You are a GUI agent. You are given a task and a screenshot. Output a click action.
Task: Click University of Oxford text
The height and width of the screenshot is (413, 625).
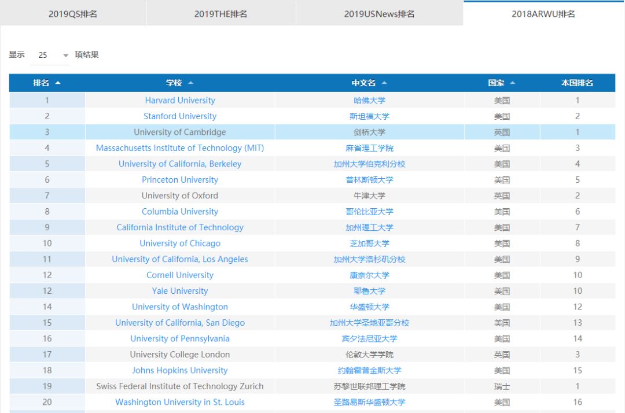coord(180,196)
